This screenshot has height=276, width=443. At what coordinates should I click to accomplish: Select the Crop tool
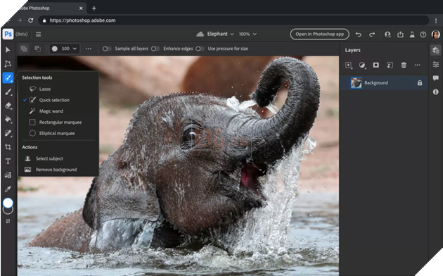[8, 147]
